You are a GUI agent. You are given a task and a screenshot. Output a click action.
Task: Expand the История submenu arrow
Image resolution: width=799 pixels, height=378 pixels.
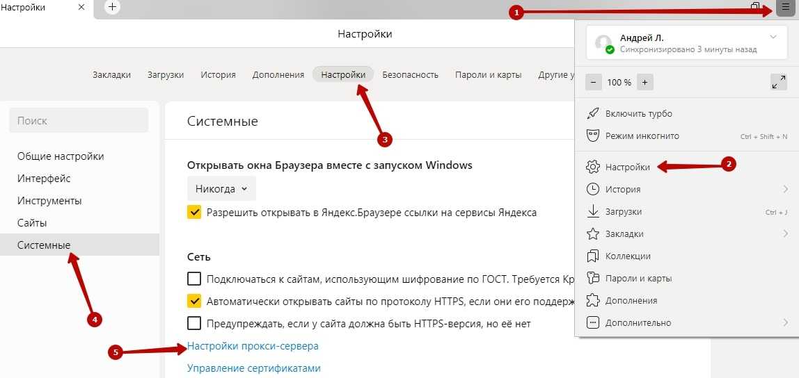[x=785, y=189]
